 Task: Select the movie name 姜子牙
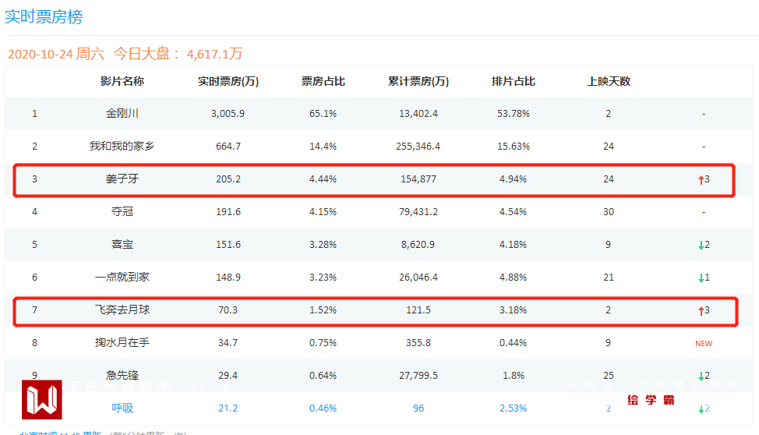point(122,179)
